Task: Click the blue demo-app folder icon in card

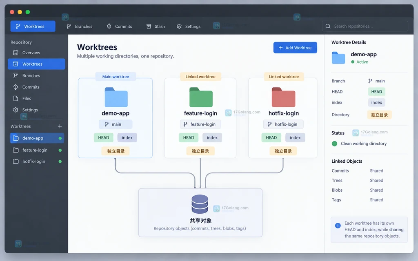Action: click(x=116, y=97)
